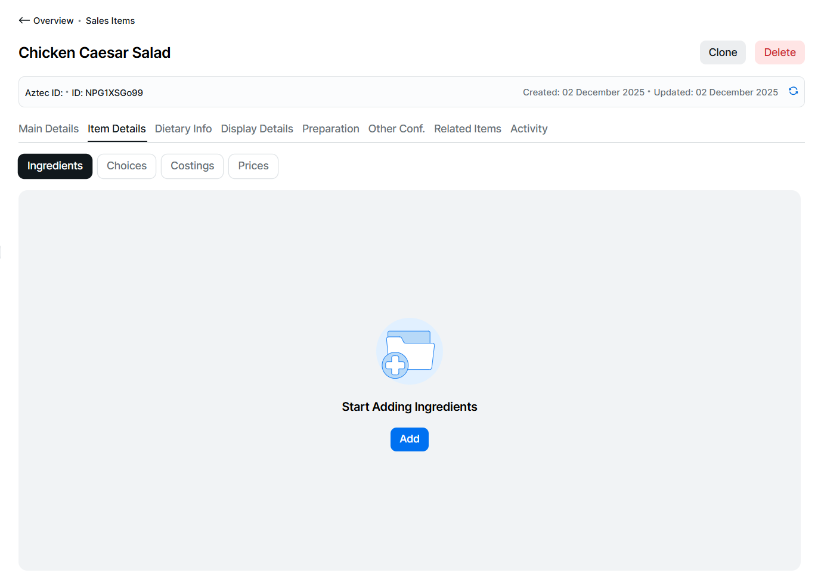Open the Costings sub-tab

pyautogui.click(x=192, y=166)
